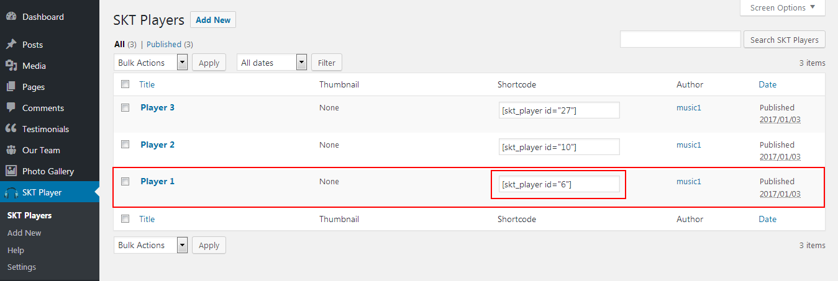
Task: Click the Posts pushpin icon
Action: pyautogui.click(x=11, y=45)
